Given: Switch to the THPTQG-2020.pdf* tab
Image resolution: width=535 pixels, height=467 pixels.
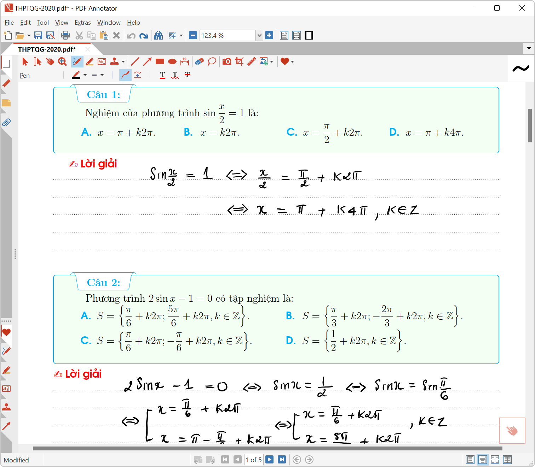Looking at the screenshot, I should click(x=47, y=49).
